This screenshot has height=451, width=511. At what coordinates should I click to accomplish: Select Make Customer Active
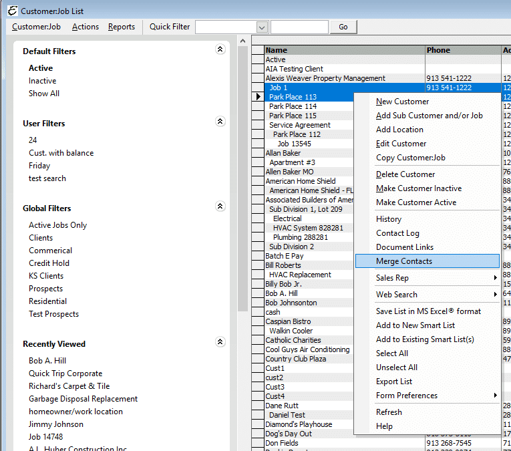coord(416,202)
